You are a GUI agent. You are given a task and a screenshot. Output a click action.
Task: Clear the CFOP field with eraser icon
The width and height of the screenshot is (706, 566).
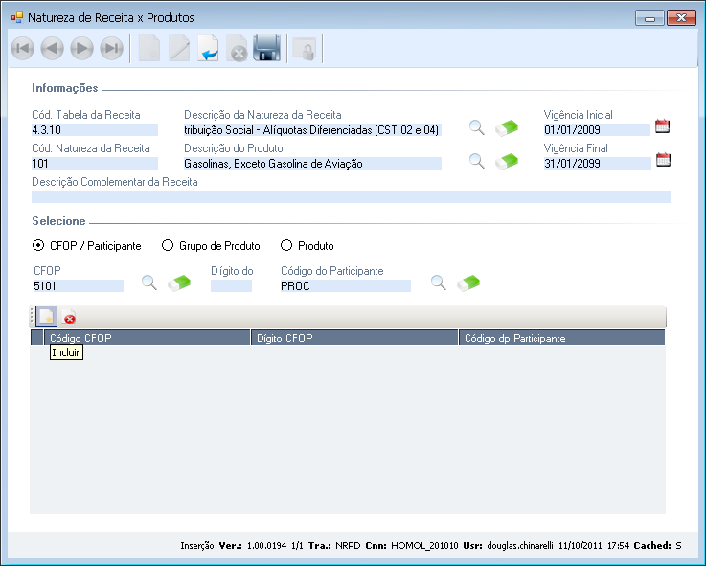point(179,283)
